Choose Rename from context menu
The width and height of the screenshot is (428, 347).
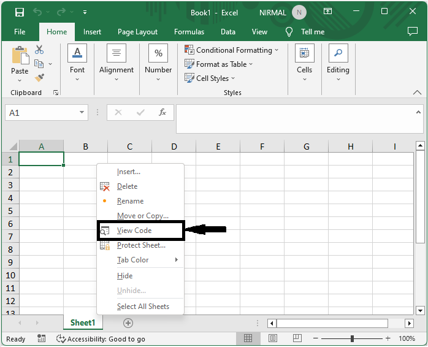(140, 201)
